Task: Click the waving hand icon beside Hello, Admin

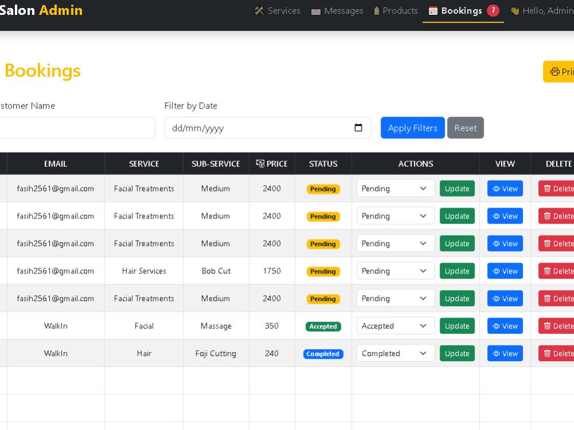Action: coord(515,11)
